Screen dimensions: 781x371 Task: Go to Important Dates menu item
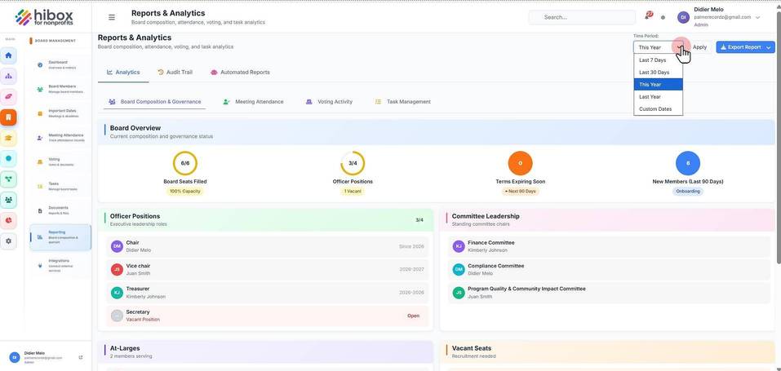point(60,113)
